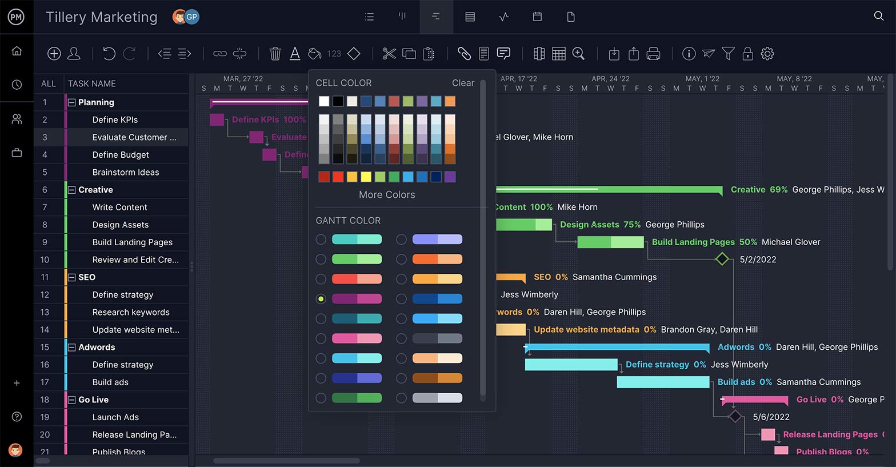
Task: Open More Colors option
Action: [x=387, y=195]
